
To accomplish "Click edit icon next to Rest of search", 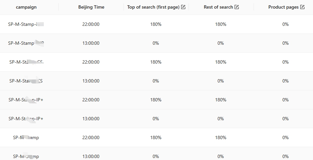I will (x=237, y=7).
